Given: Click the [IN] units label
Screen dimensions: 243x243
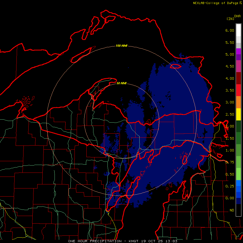Looking at the screenshot, I should [x=230, y=19].
